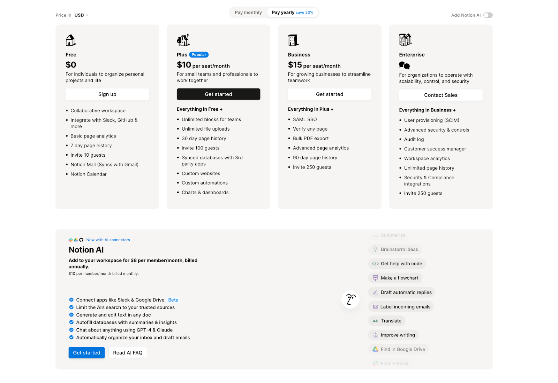This screenshot has height=383, width=558.
Task: Click the sparkle icon on Improve writing
Action: (375, 335)
